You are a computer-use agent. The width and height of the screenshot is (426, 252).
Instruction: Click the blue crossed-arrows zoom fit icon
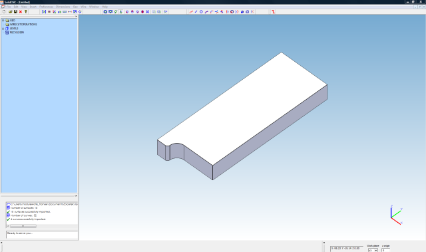click(x=148, y=12)
